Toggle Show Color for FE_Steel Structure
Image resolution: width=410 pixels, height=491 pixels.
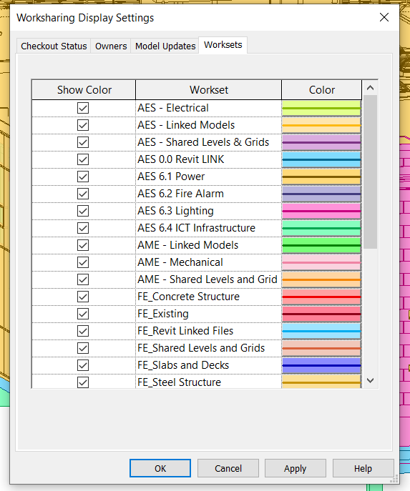[x=83, y=382]
